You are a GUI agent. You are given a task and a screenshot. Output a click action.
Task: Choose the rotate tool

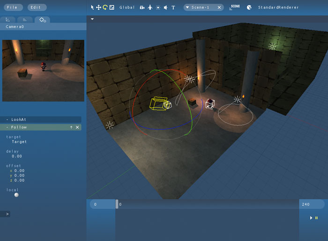pyautogui.click(x=105, y=8)
